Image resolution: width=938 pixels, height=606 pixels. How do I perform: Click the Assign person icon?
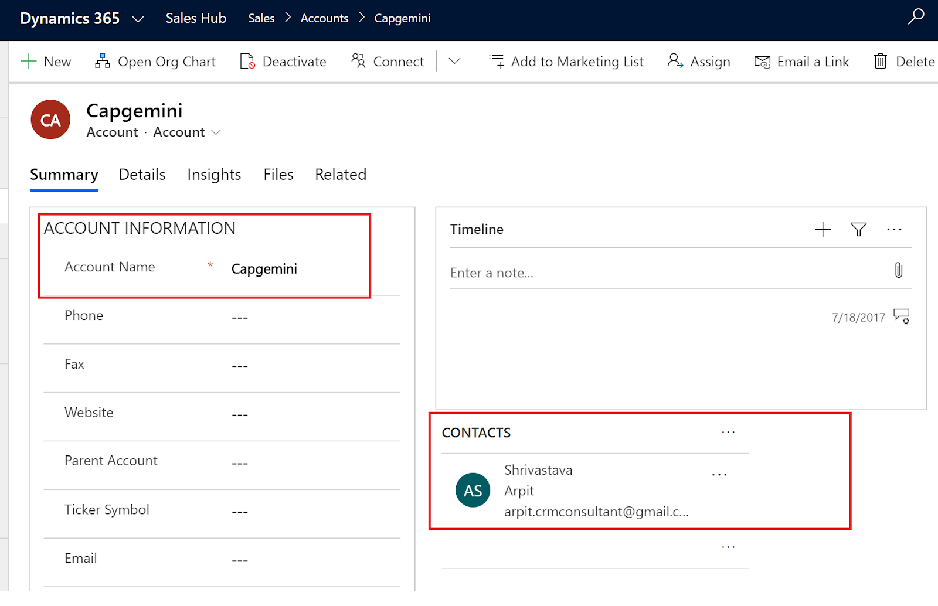click(675, 61)
